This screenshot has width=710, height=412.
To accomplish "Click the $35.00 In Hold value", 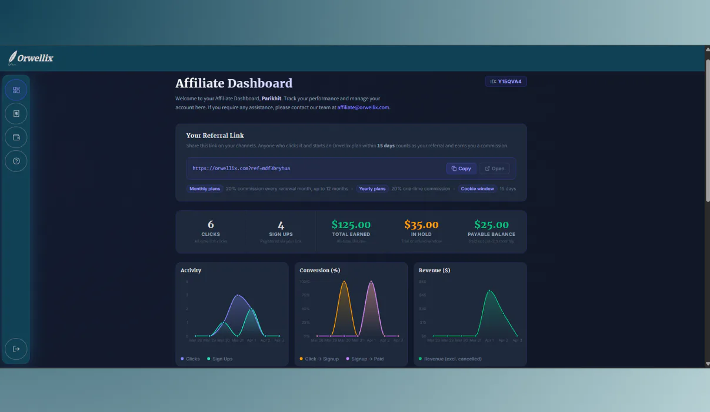I will coord(421,225).
